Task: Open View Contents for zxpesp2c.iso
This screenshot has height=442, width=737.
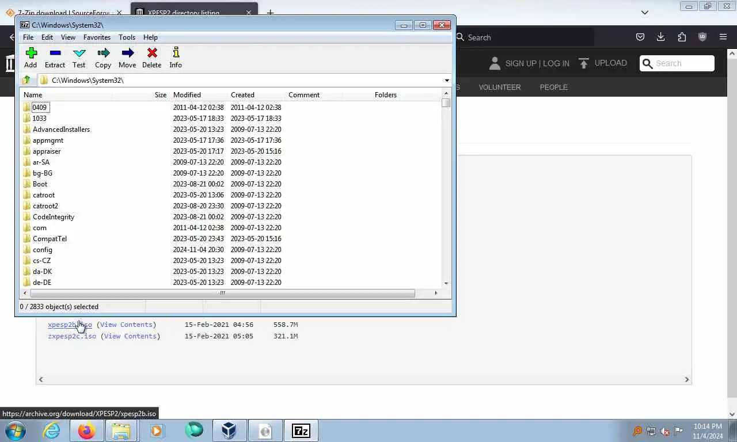Action: [130, 336]
